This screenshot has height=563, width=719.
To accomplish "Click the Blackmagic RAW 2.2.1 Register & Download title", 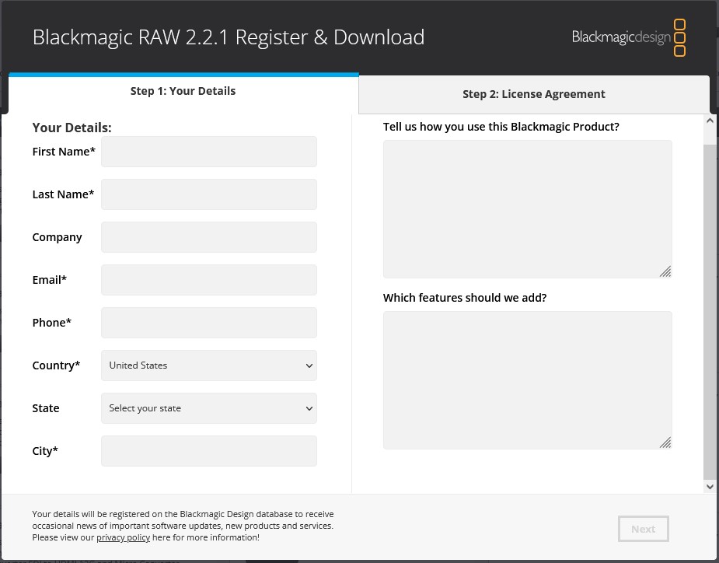I will point(229,37).
